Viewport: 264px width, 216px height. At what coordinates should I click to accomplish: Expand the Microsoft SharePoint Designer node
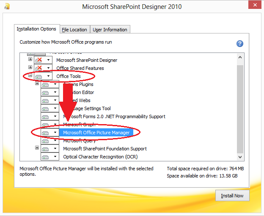pyautogui.click(x=30, y=60)
